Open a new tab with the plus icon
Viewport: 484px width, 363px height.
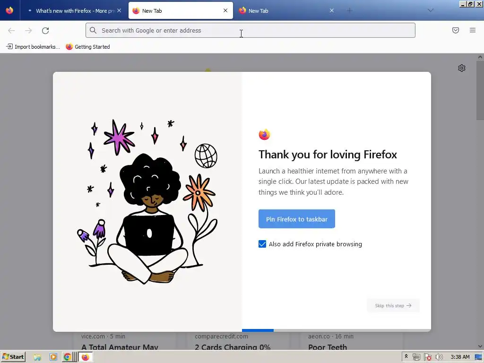(x=349, y=10)
